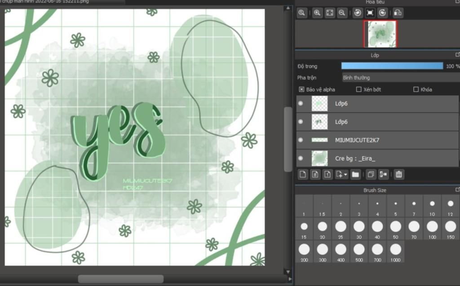Delete layer with trash can icon

point(398,174)
